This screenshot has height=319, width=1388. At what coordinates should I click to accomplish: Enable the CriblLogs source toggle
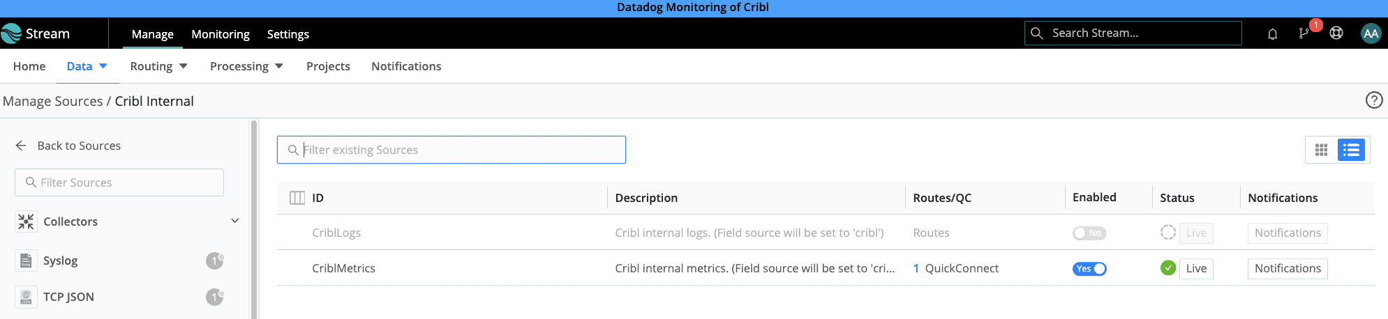point(1089,233)
